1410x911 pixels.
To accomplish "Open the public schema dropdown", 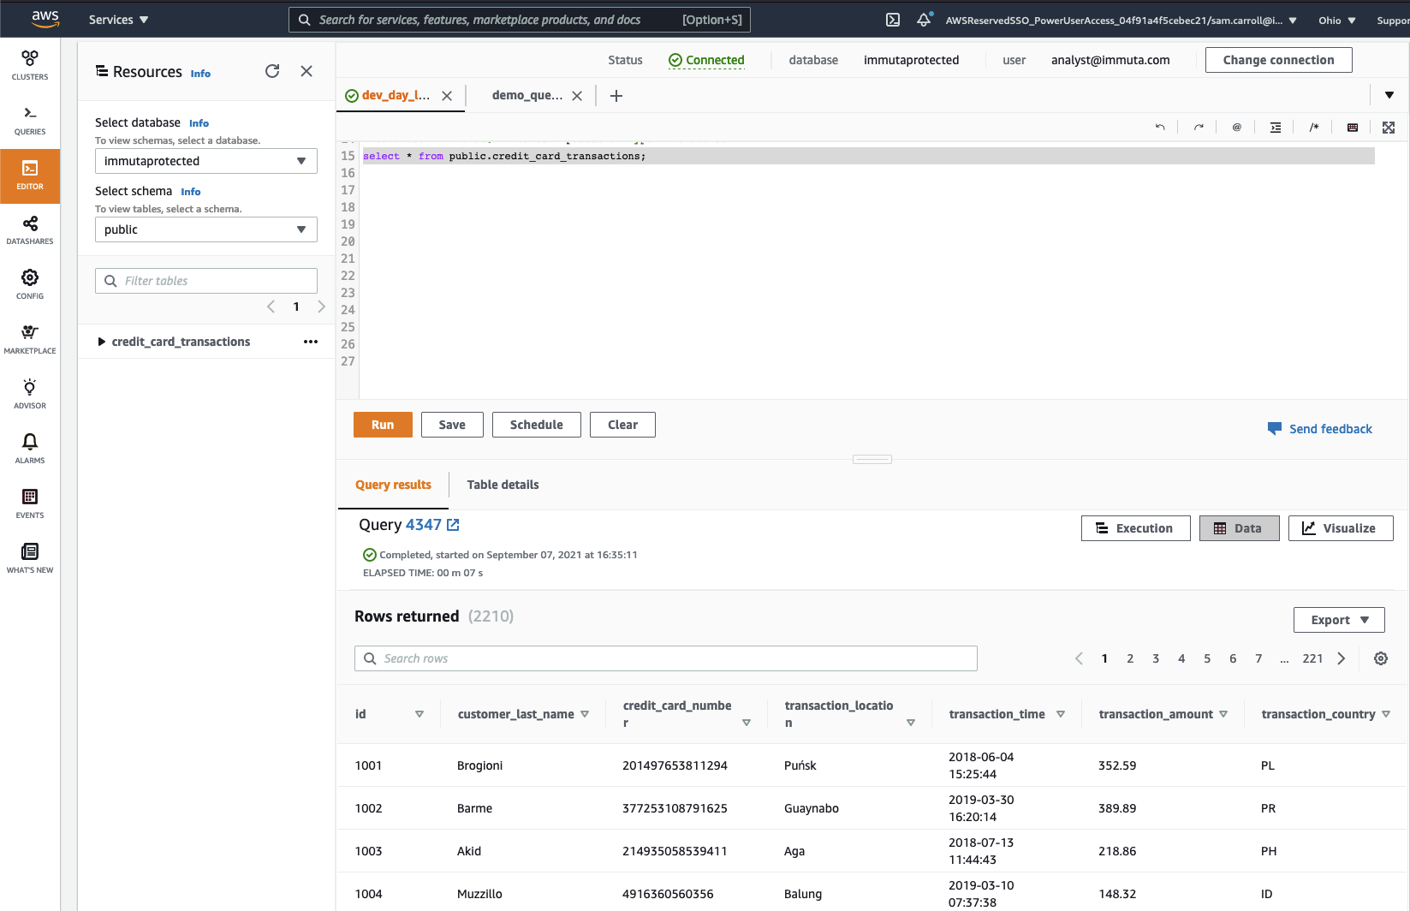I will coord(206,229).
